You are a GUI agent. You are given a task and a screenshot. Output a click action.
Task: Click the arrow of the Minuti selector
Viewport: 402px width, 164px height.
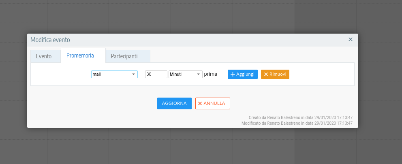point(198,75)
